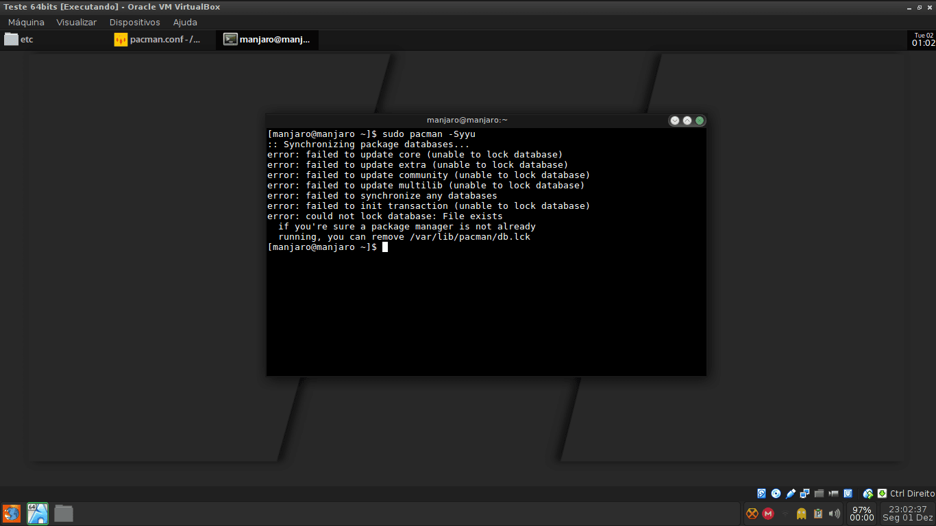This screenshot has height=526, width=936.
Task: Select the virtual display status icon
Action: click(819, 493)
